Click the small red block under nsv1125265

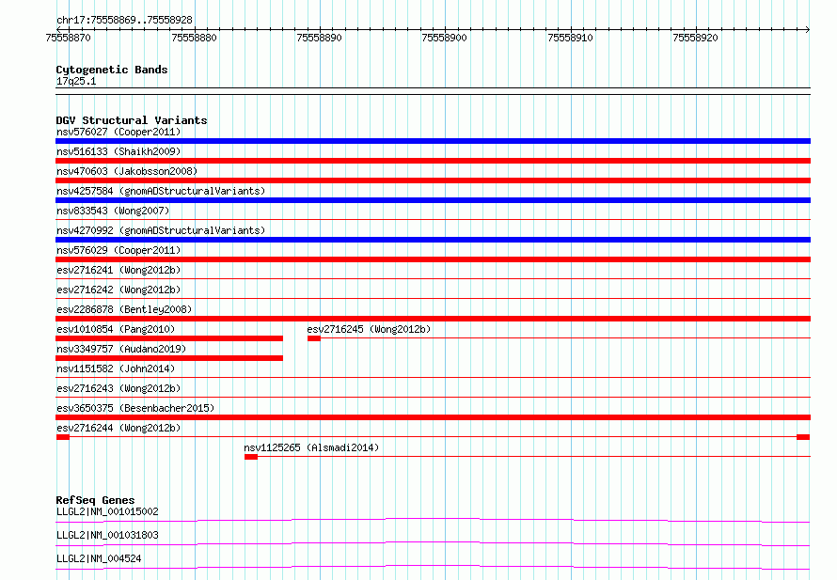251,457
